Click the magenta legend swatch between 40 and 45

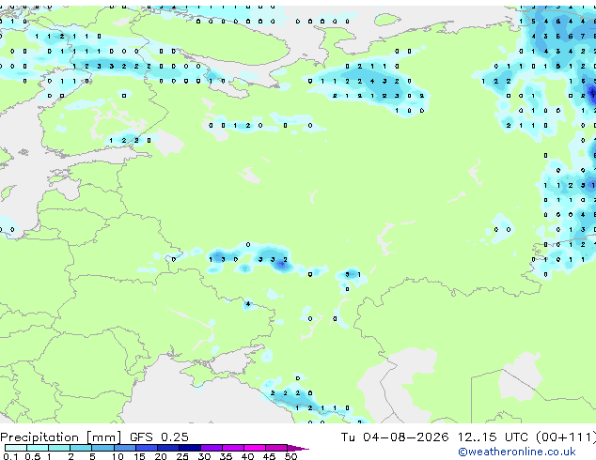pos(255,448)
